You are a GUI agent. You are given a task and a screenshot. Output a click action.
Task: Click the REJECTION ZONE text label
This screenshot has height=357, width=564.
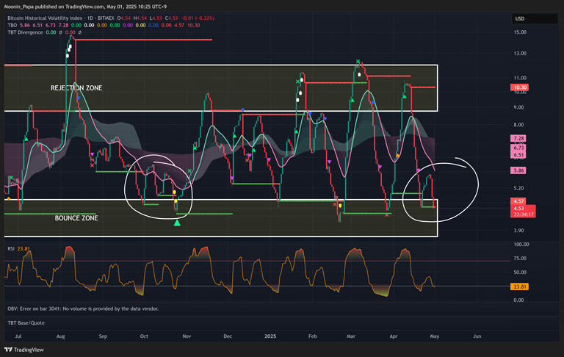[x=76, y=88]
